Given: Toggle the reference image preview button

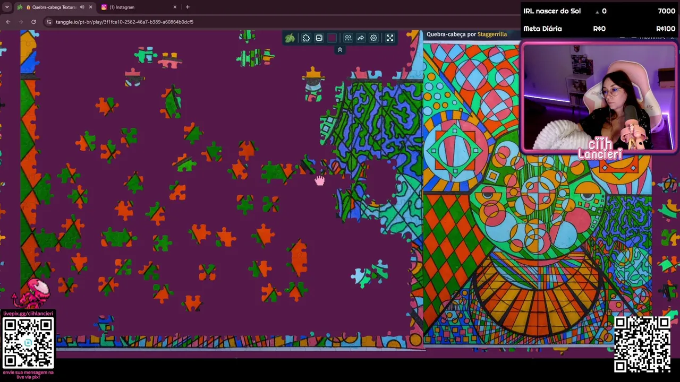Looking at the screenshot, I should [319, 38].
